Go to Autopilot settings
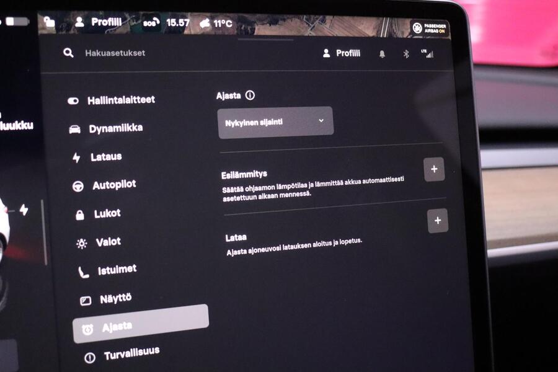This screenshot has height=372, width=558. coord(104,185)
